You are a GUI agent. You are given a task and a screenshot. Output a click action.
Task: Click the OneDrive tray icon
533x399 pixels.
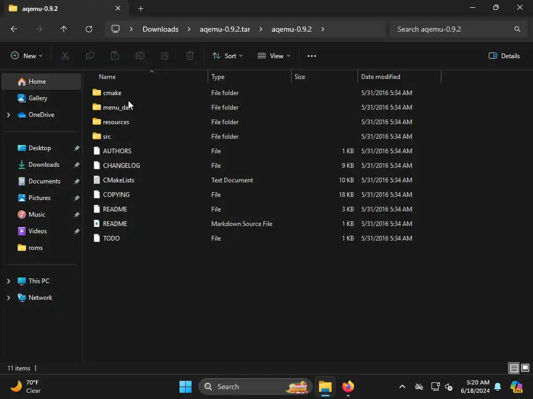pos(419,387)
